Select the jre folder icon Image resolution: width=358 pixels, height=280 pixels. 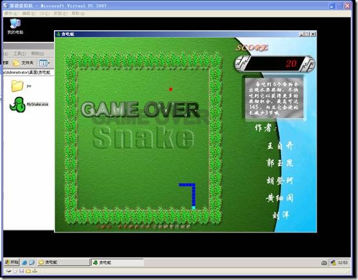[x=17, y=86]
